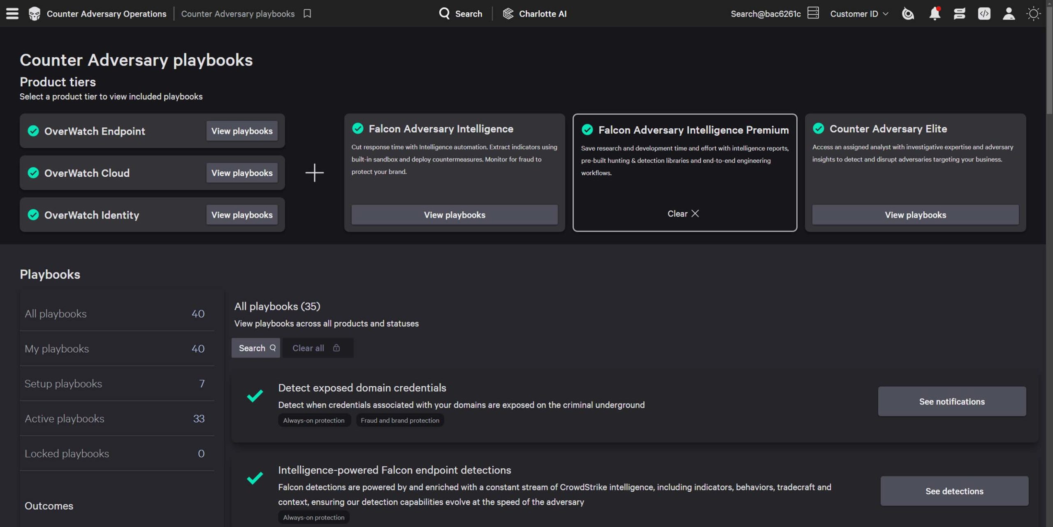Open notifications bell
The height and width of the screenshot is (527, 1053).
point(935,14)
